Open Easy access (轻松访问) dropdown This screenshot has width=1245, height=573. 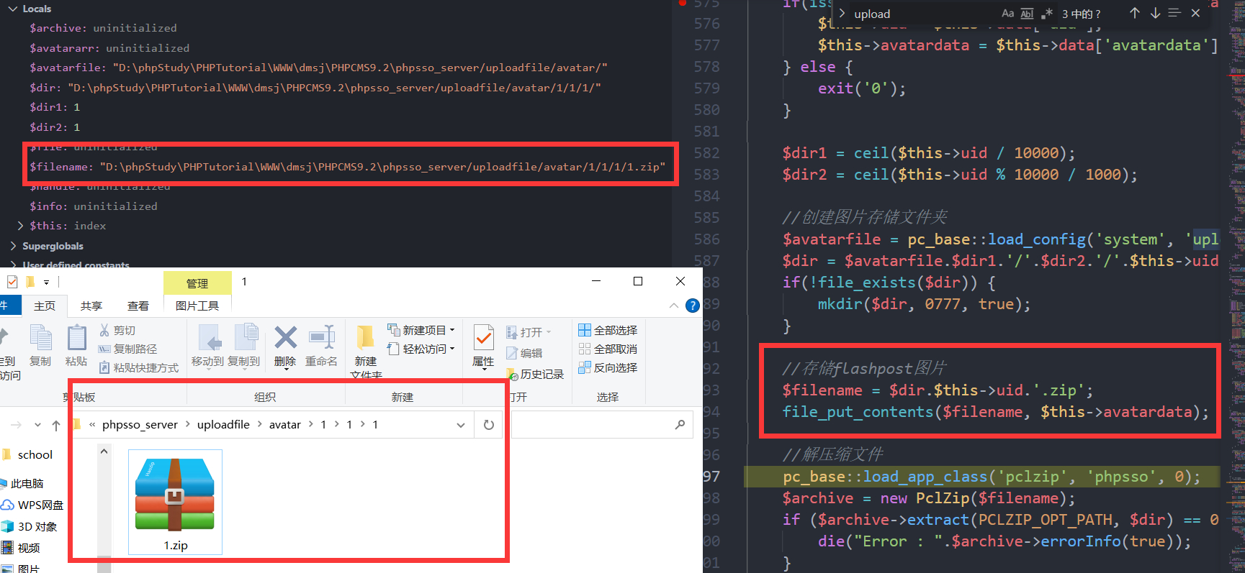click(421, 349)
